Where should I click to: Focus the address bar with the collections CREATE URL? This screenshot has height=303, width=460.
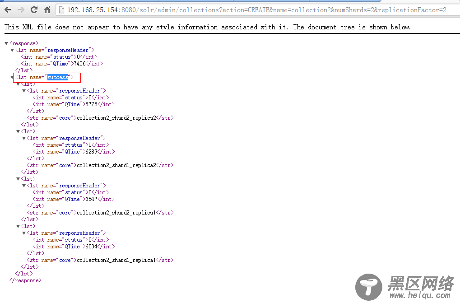[x=257, y=10]
